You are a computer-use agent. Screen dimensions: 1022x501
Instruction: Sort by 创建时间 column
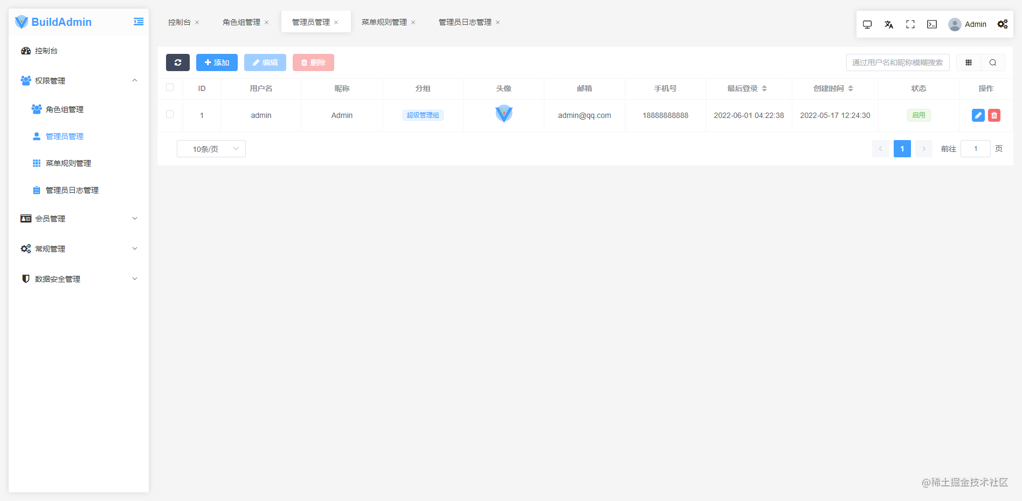tap(851, 88)
